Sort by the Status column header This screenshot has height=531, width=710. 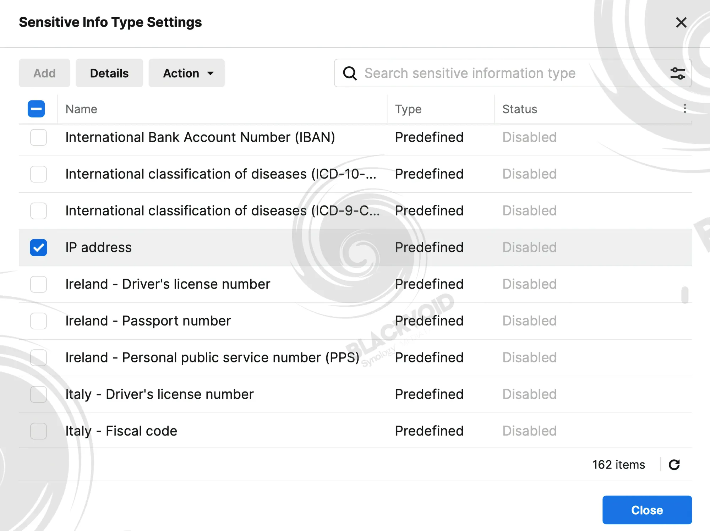point(519,109)
